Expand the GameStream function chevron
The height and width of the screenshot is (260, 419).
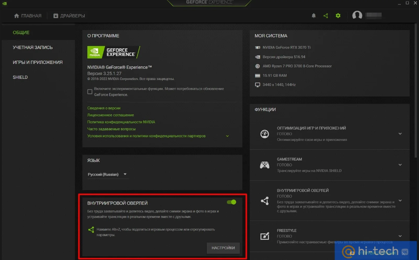[400, 165]
